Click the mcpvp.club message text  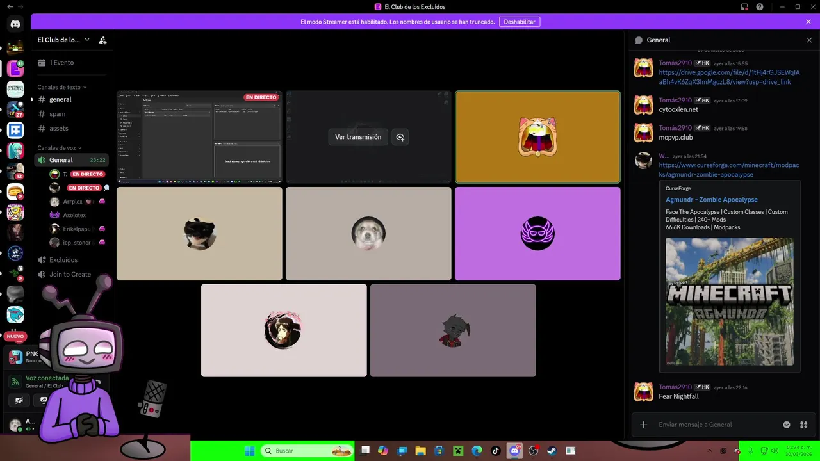[x=676, y=138]
